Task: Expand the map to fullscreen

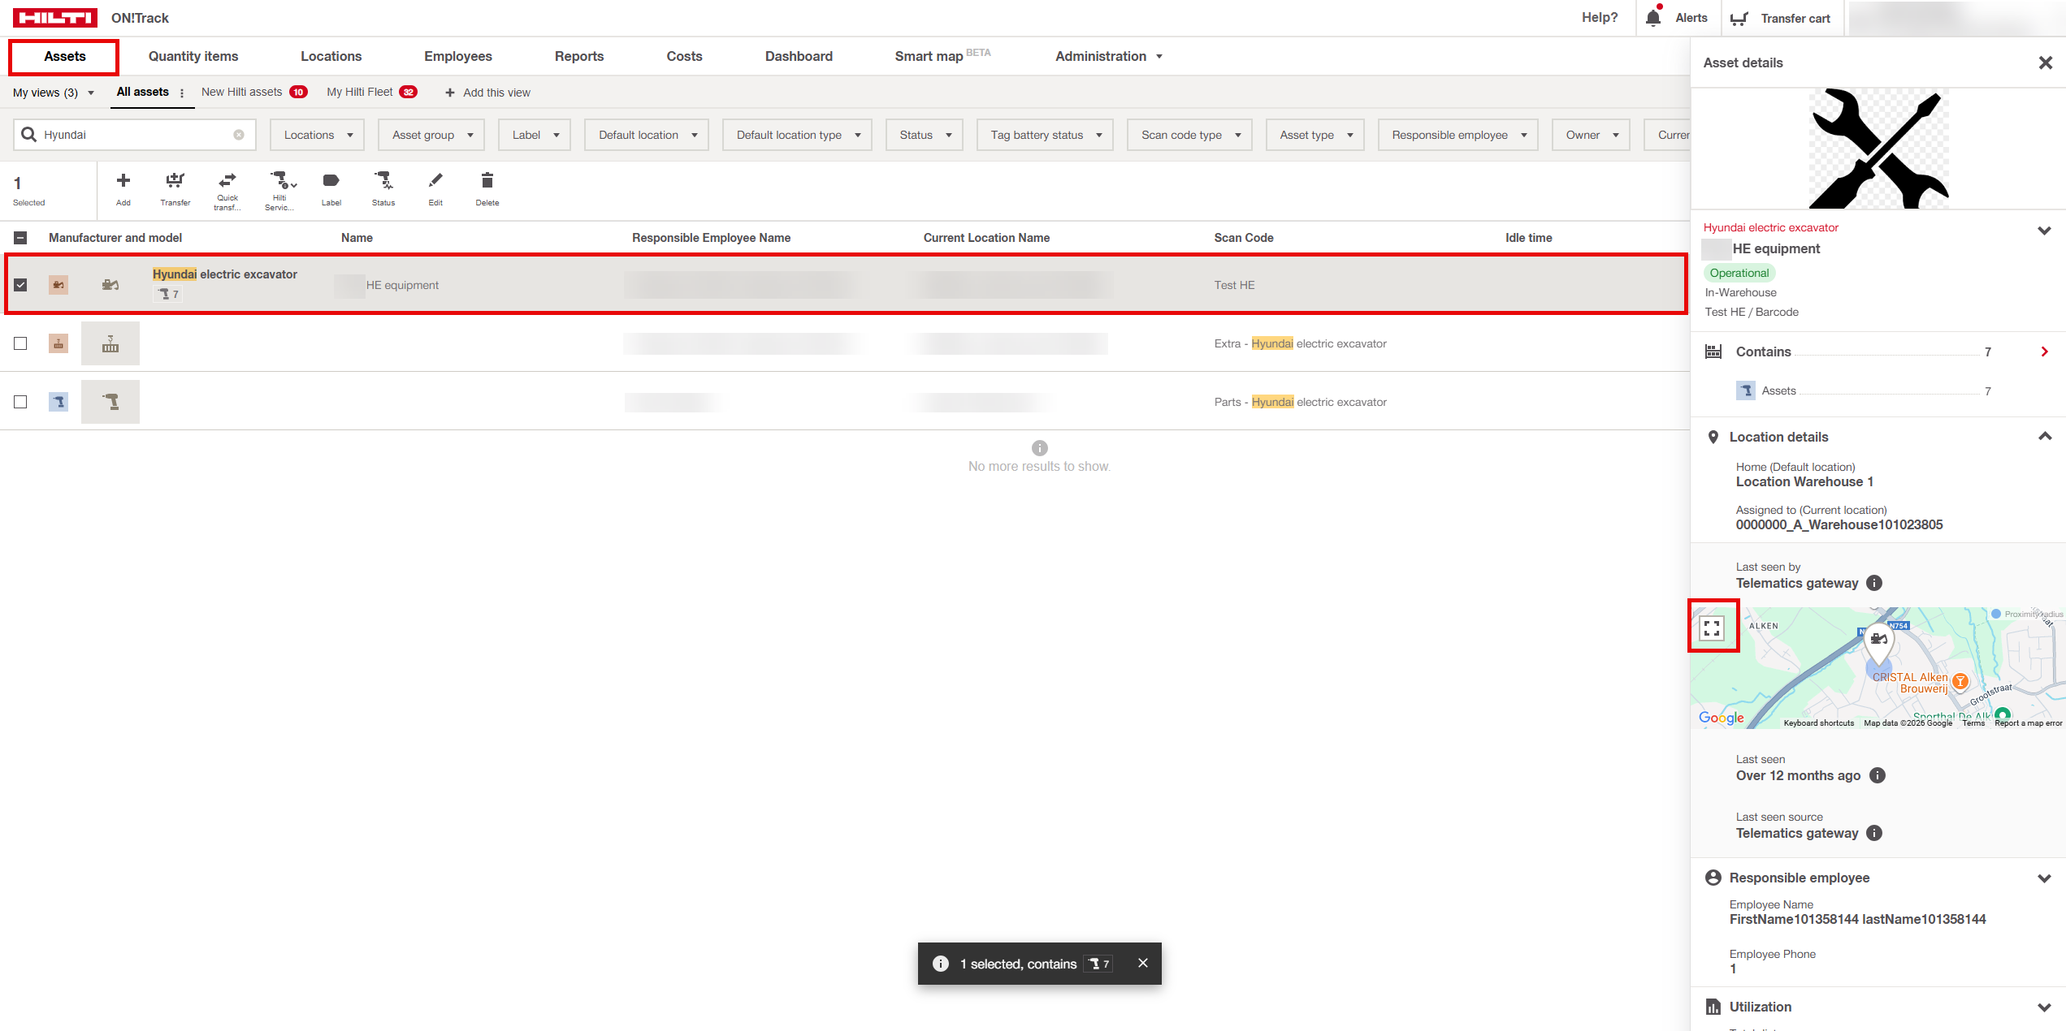Action: click(1712, 628)
